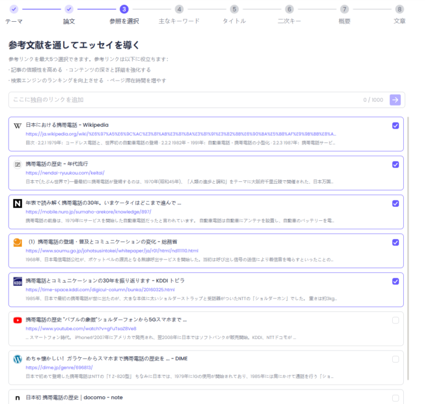Click title 携帯電話とコミュニケーションの30年を振り返ります

[105, 281]
